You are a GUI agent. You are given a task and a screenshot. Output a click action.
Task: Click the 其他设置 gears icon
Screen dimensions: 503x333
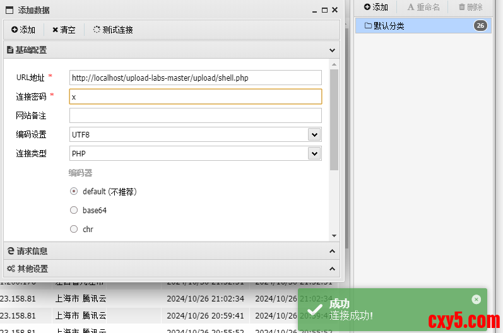tap(11, 269)
